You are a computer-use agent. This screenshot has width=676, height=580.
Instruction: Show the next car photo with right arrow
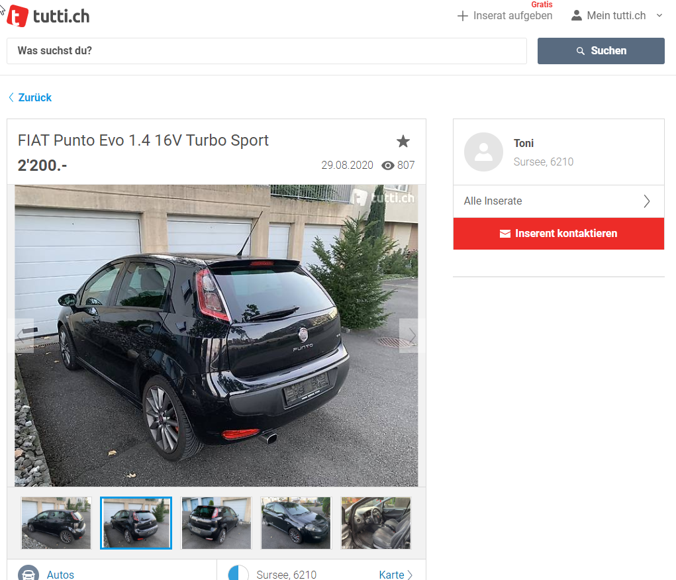pos(412,336)
